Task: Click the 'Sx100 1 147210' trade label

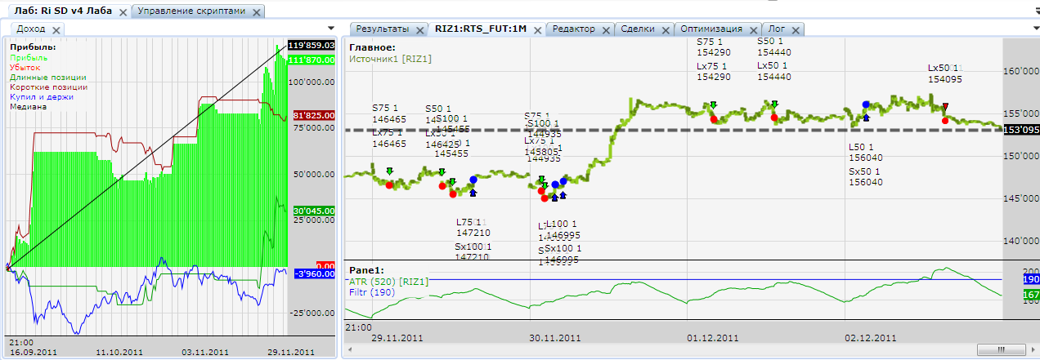Action: coord(473,251)
